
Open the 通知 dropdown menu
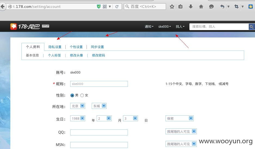pos(149,26)
